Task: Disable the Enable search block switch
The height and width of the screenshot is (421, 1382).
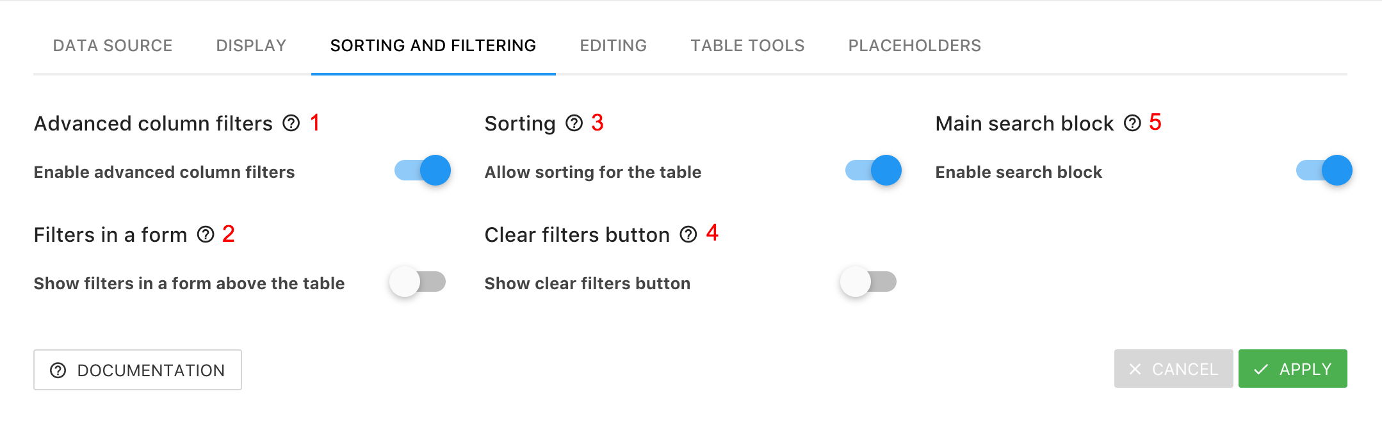Action: pos(1324,170)
